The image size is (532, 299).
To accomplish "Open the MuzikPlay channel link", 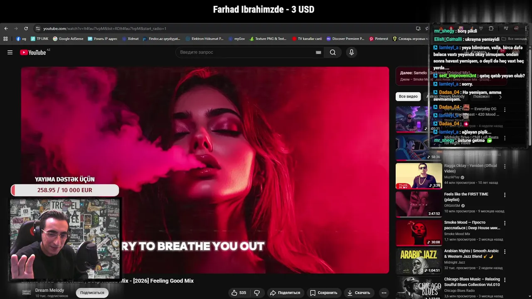I will click(x=452, y=177).
